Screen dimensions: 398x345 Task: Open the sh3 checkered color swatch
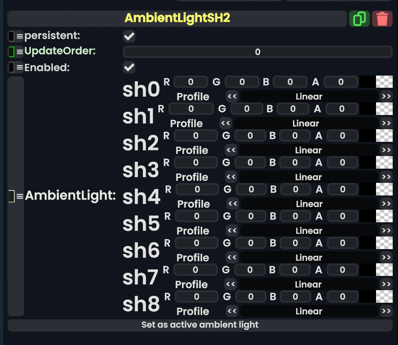pyautogui.click(x=384, y=163)
